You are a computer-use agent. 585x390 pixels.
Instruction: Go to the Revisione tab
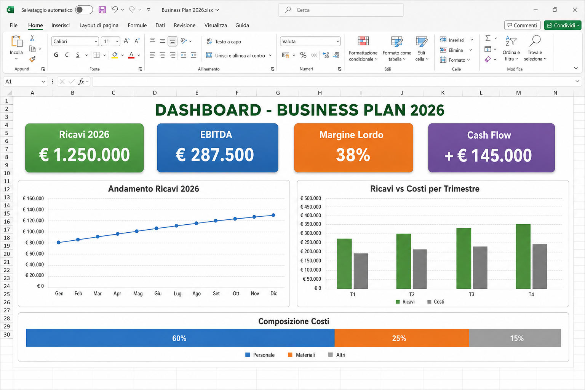[x=185, y=25]
